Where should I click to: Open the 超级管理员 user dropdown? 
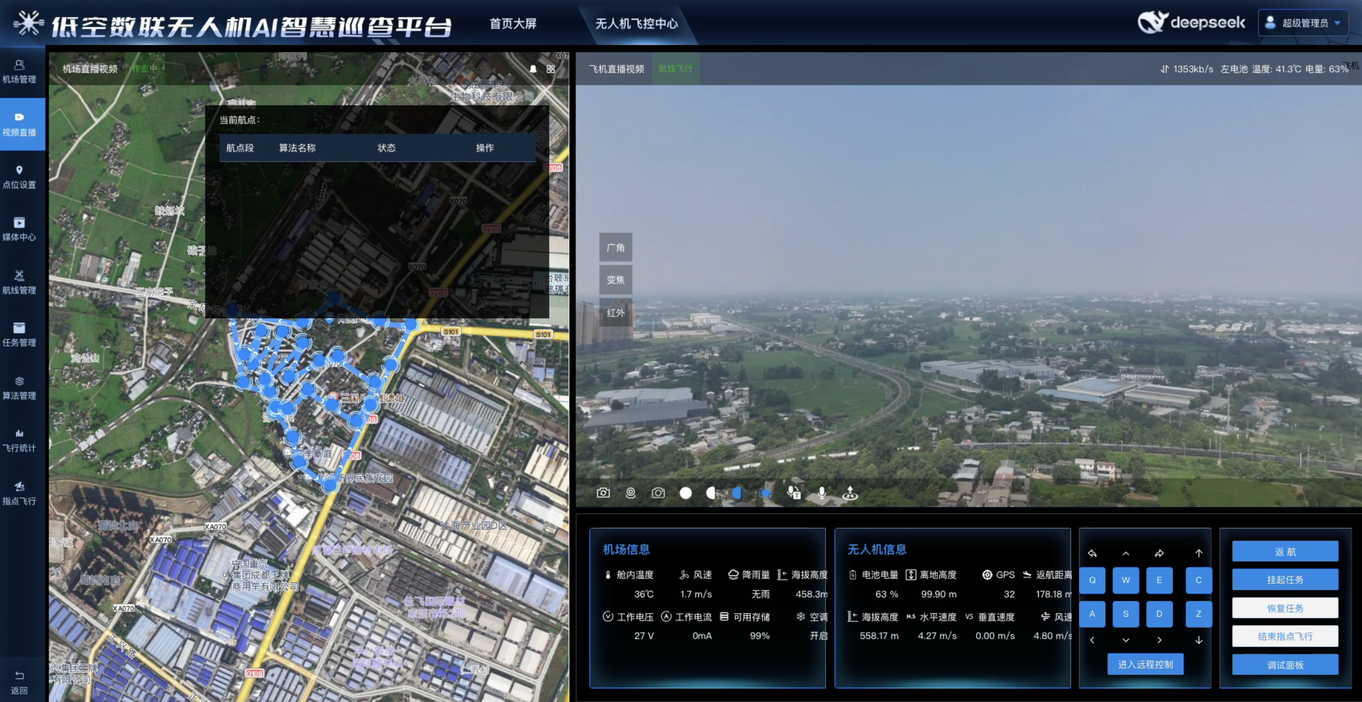click(1303, 23)
